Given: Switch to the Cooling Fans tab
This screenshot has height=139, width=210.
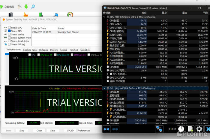Looking at the screenshot, I should click(30, 50).
